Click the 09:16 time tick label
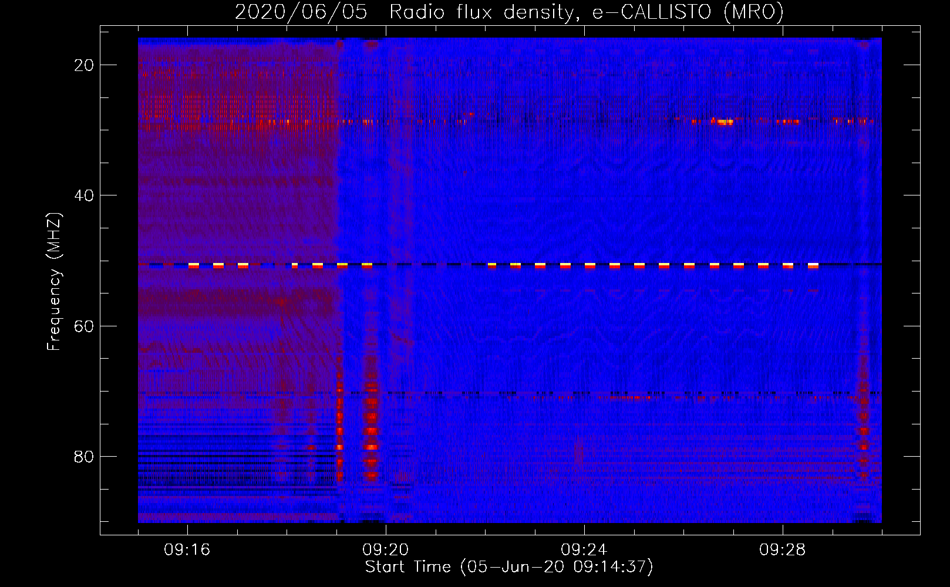This screenshot has width=950, height=587. pos(187,550)
